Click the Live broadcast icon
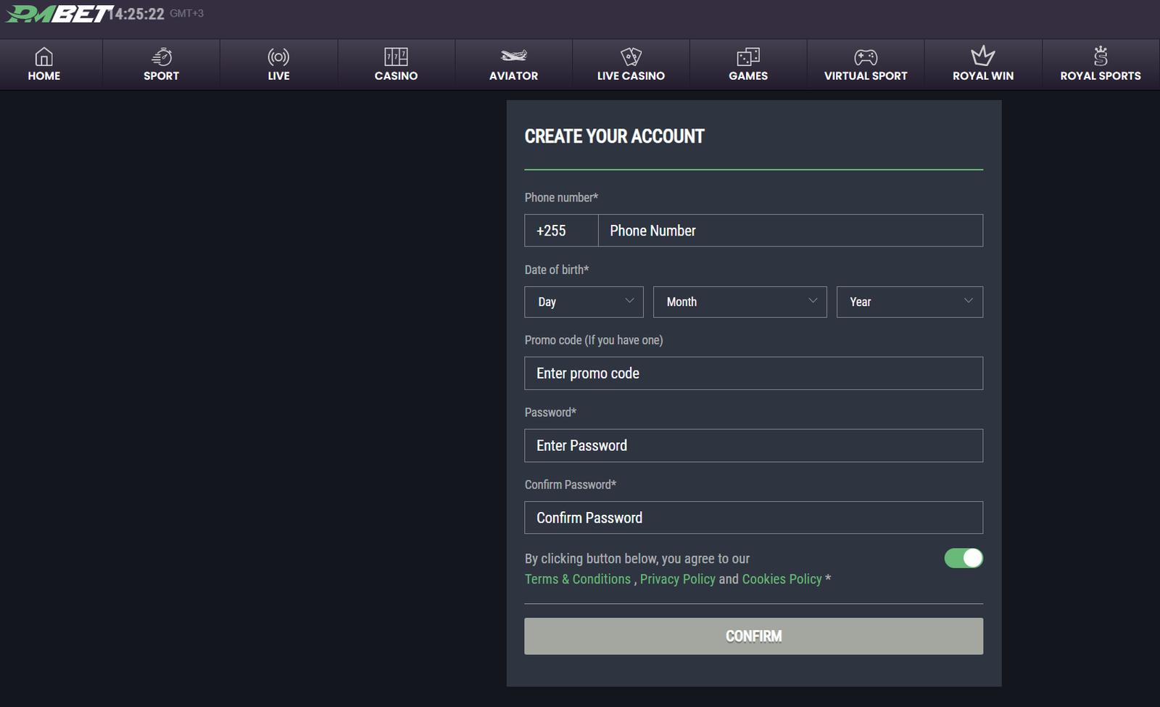The height and width of the screenshot is (707, 1160). (278, 57)
